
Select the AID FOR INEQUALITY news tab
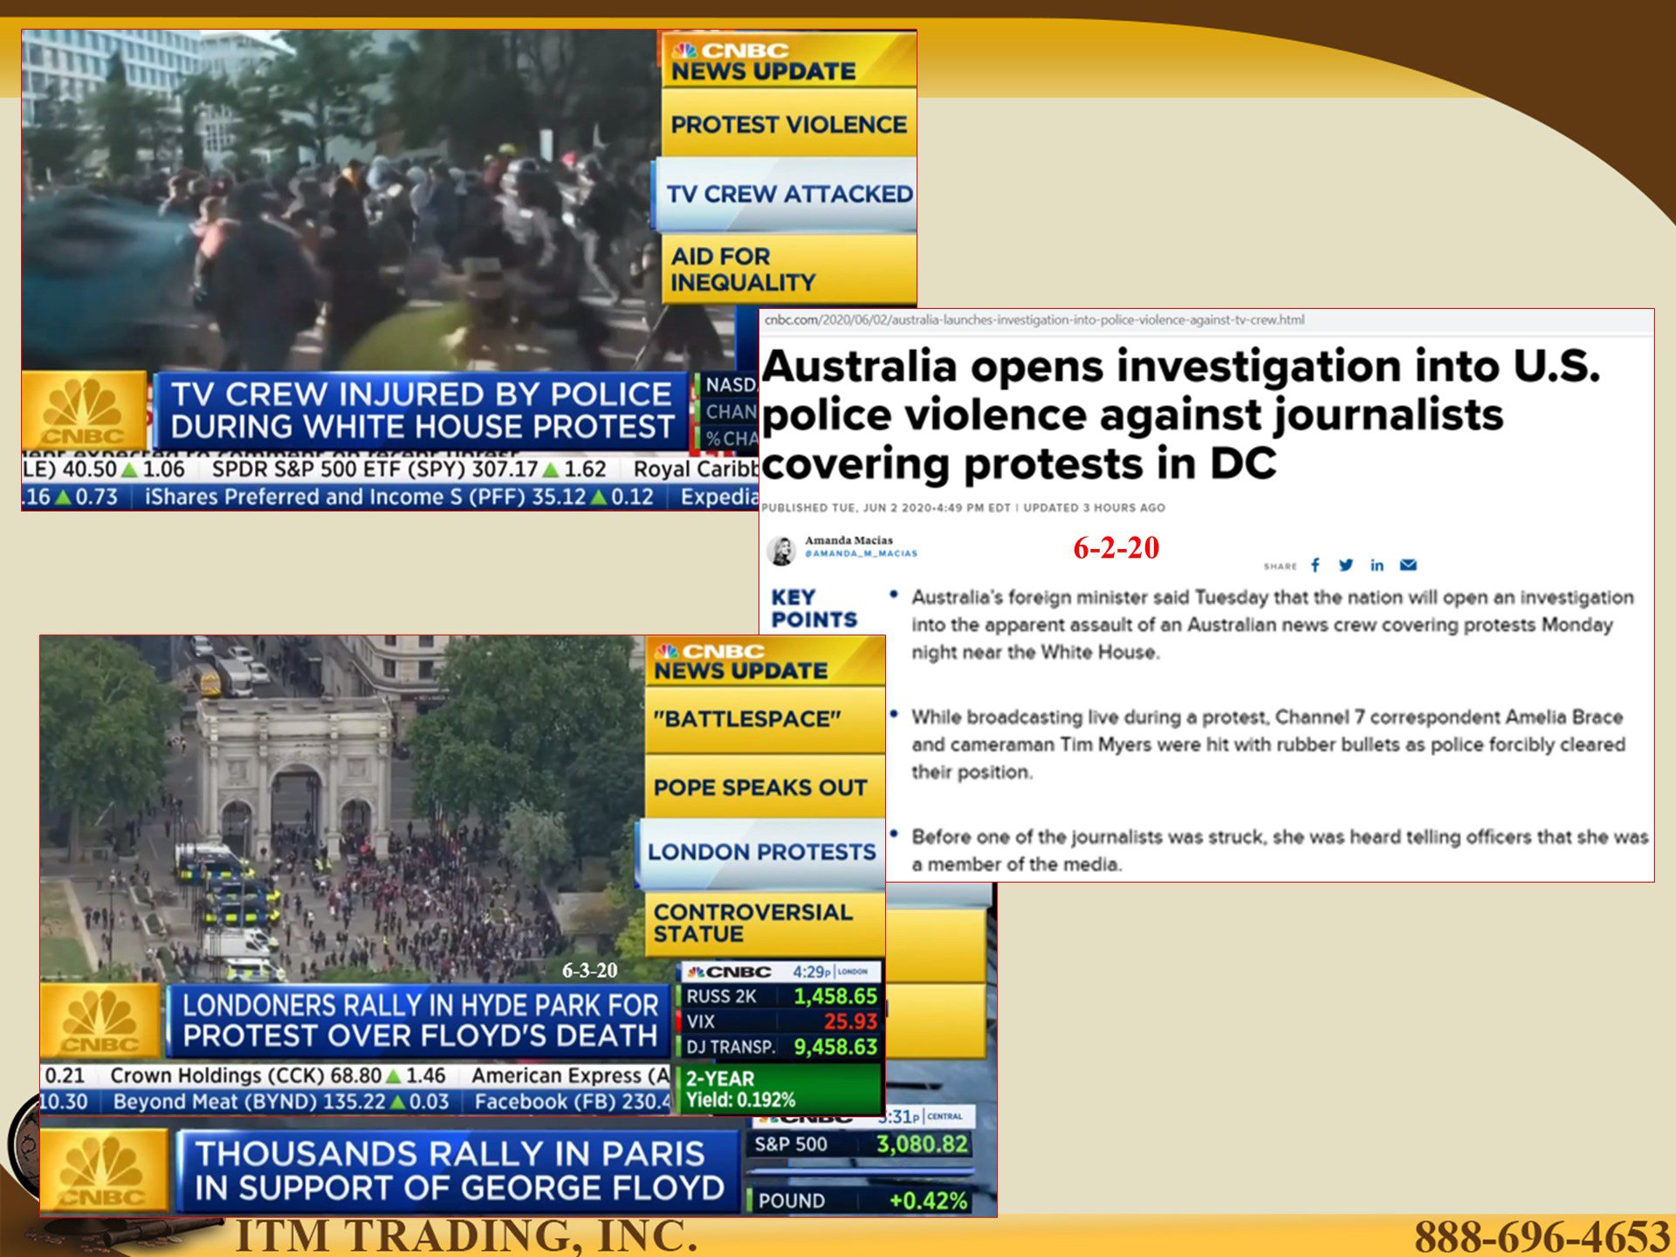click(x=788, y=269)
